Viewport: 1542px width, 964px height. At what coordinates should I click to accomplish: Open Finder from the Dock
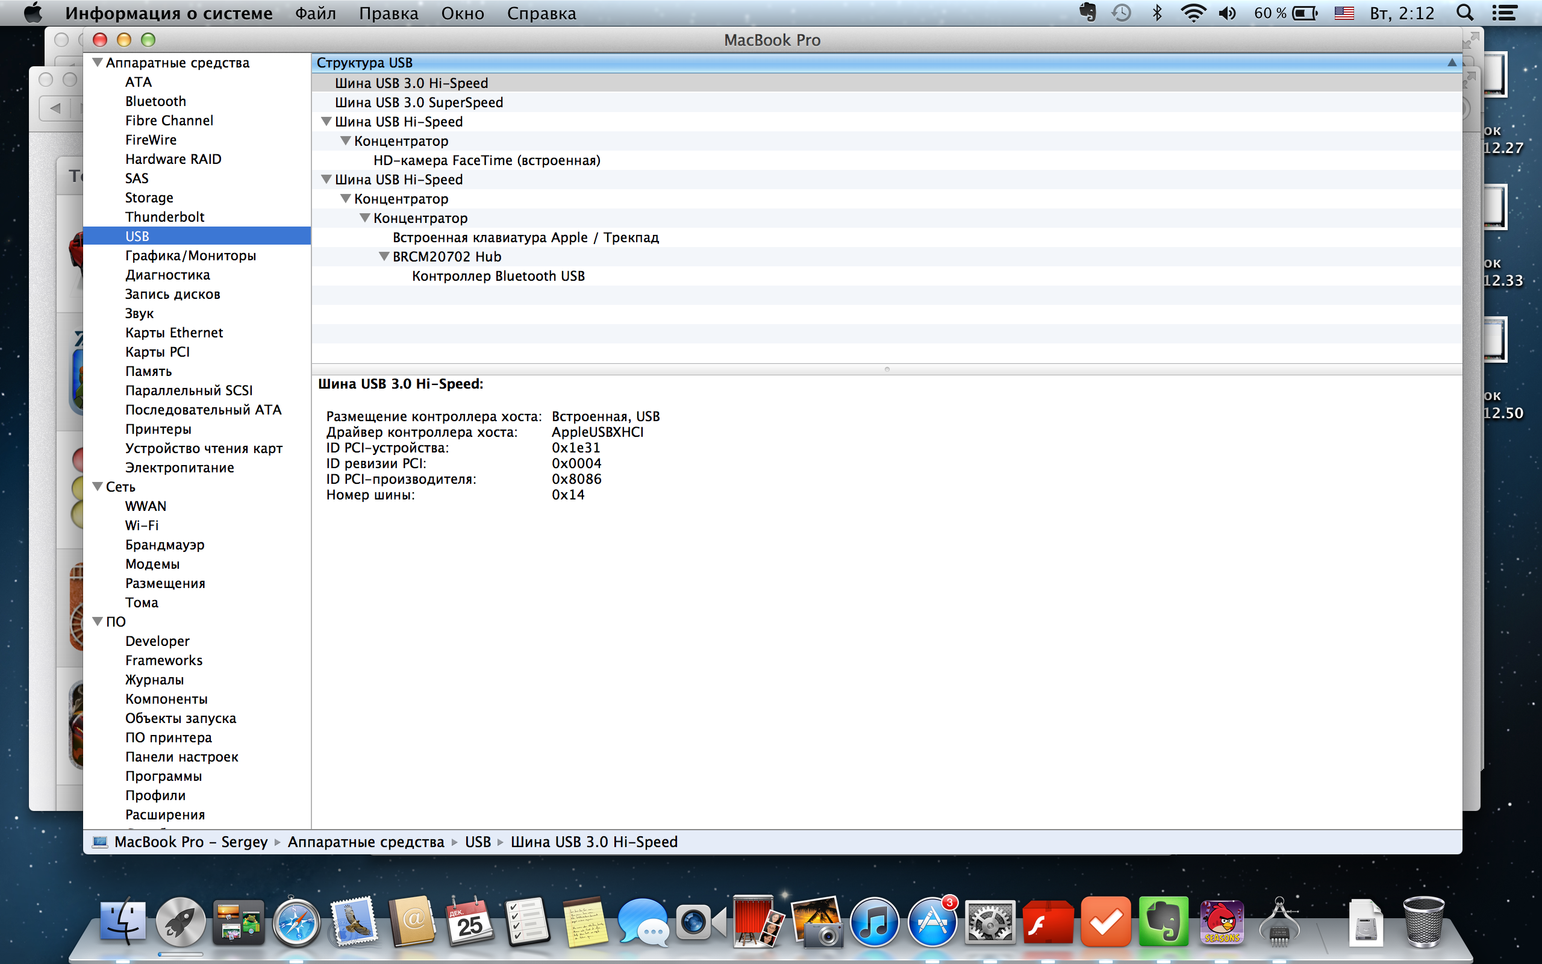122,922
